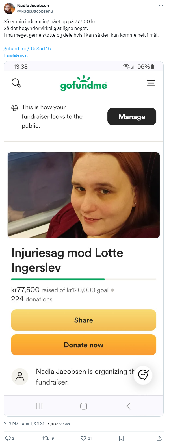Image resolution: width=171 pixels, height=443 pixels.
Task: Tap the Android recent apps bars
Action: tap(39, 406)
